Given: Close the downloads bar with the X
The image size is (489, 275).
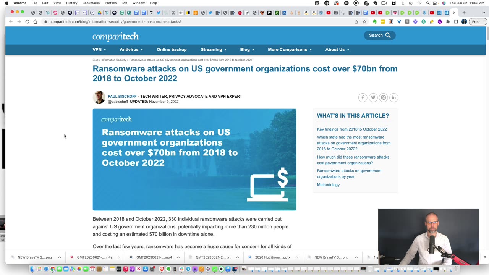Looking at the screenshot, I should 485,257.
